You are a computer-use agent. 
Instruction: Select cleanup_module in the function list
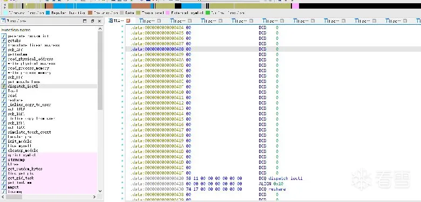tap(23, 151)
